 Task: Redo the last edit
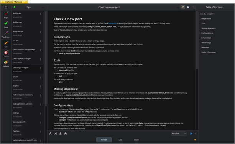click(196, 134)
